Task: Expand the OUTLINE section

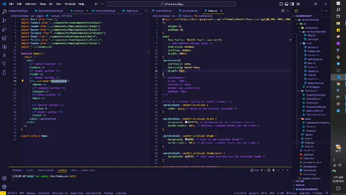Action: pos(299,181)
